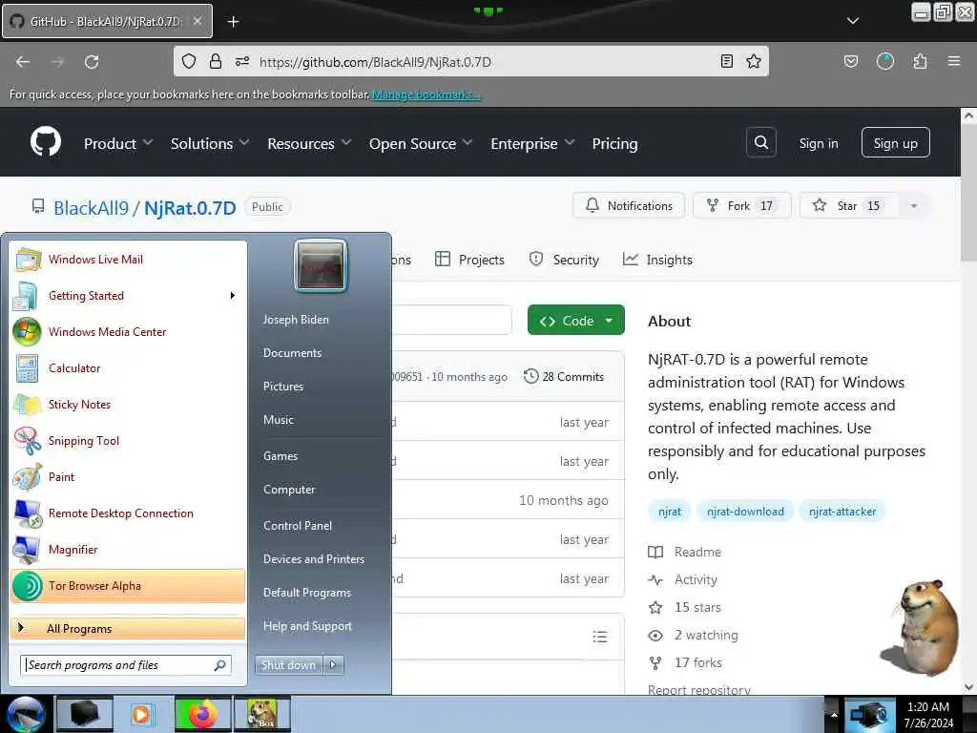Screen dimensions: 977x733
Task: Click the browser back arrow
Action: [x=23, y=62]
